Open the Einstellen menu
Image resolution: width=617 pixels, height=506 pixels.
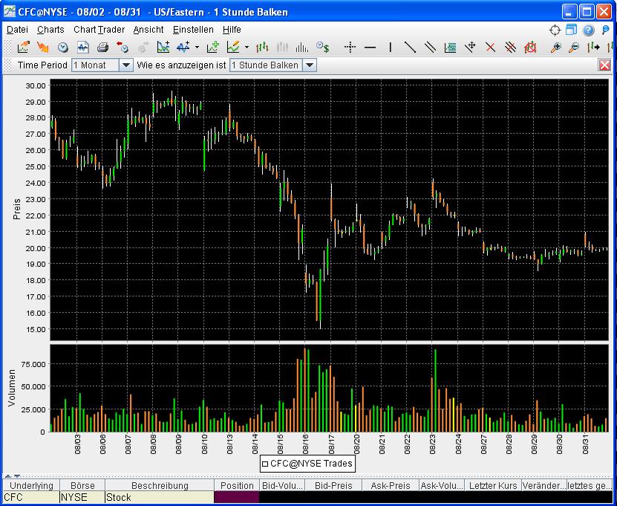point(193,30)
